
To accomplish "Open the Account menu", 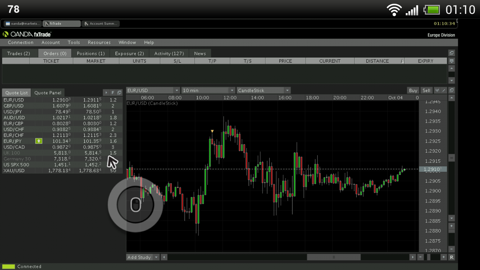I will (51, 42).
